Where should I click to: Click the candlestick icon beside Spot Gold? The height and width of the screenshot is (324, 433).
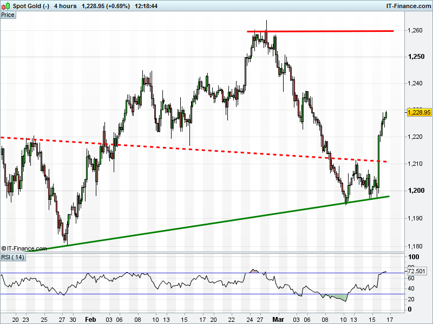click(x=5, y=6)
